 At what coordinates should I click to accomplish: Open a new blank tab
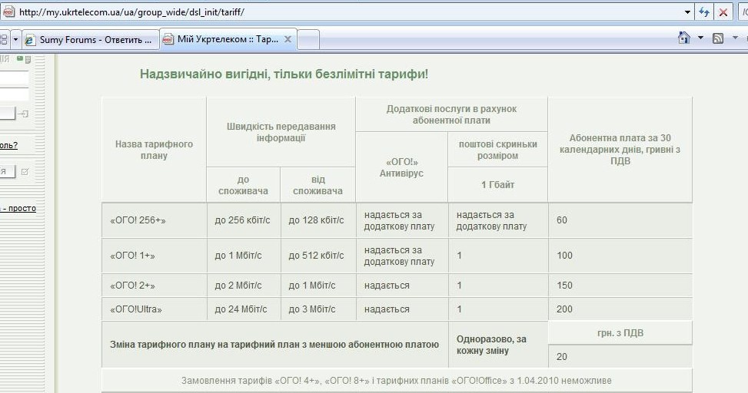point(308,39)
